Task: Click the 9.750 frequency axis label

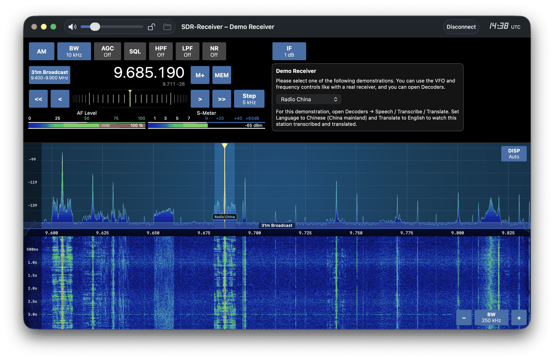Action: tap(356, 233)
